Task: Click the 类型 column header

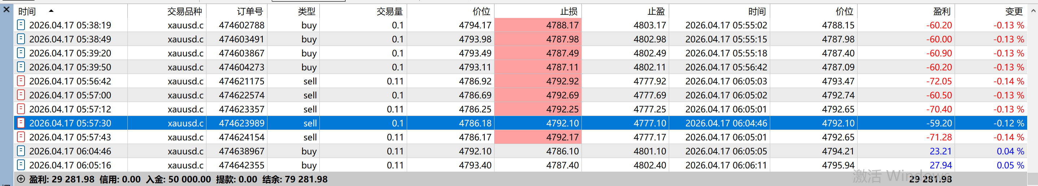Action: (306, 11)
